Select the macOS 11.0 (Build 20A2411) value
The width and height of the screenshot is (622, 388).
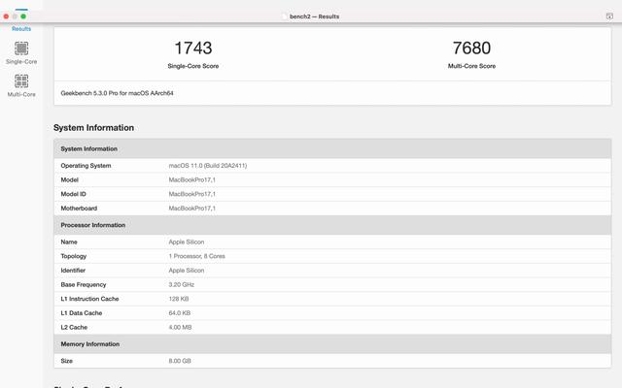tap(208, 166)
